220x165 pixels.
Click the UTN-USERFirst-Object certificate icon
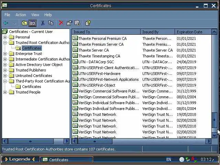(x=75, y=85)
